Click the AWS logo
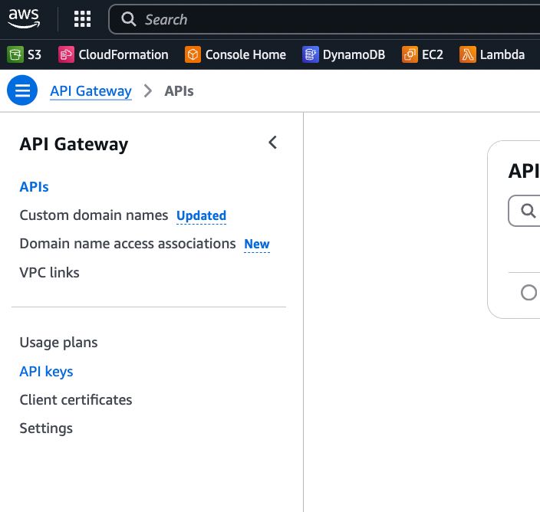540x512 pixels. click(24, 18)
